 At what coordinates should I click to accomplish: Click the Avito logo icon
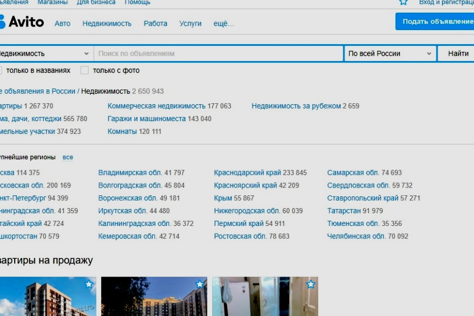point(3,22)
